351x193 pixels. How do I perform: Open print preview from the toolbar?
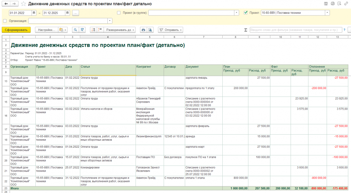(x=150, y=30)
